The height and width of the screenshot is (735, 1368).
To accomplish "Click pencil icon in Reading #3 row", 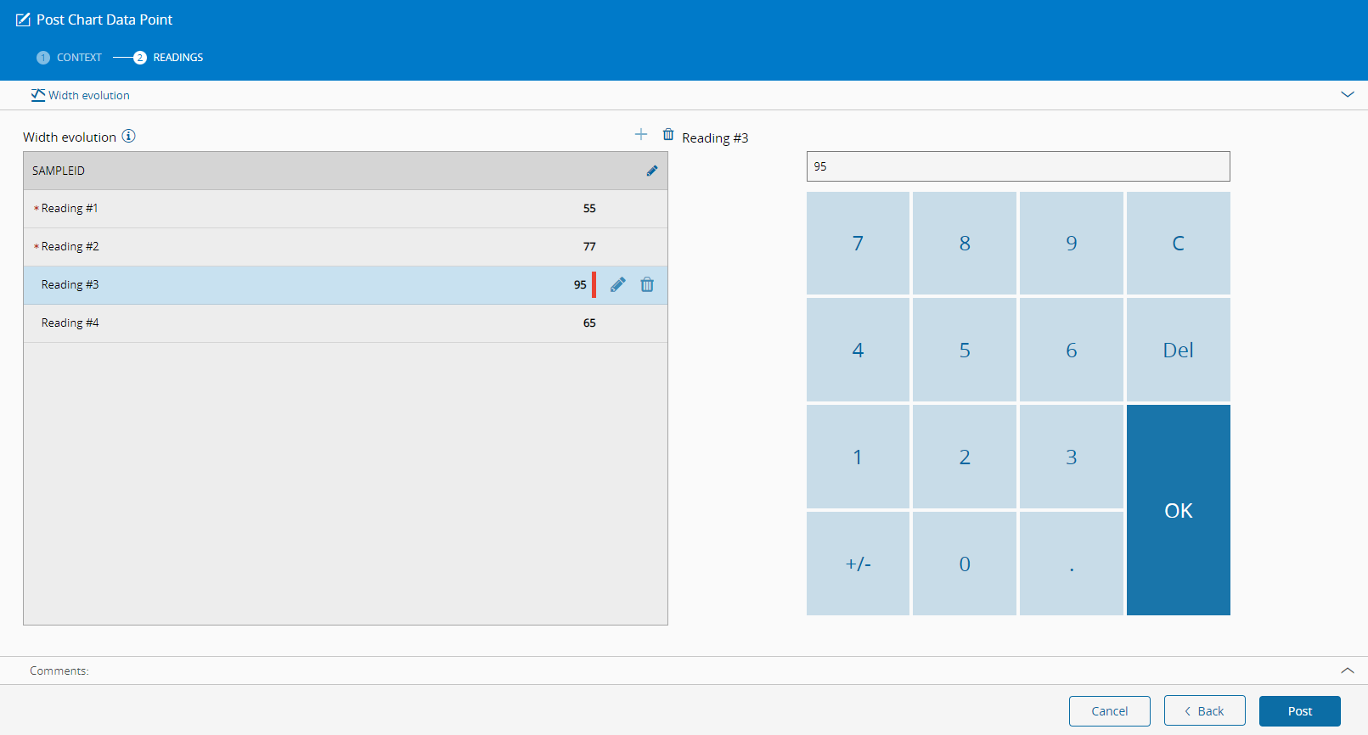I will [x=618, y=284].
